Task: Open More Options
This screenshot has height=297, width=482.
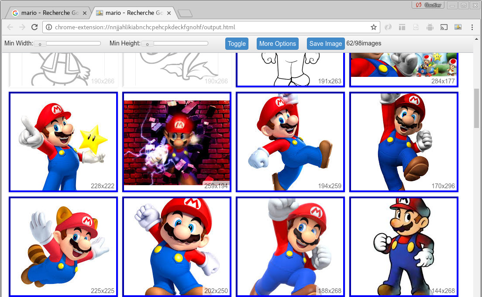Action: (277, 44)
